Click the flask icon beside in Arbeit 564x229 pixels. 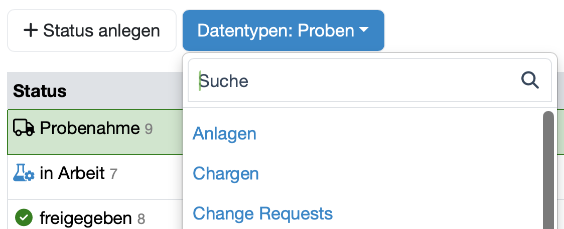pos(23,173)
